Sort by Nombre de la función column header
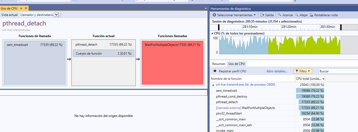Viewport: 358px width, 132px height. click(x=253, y=79)
